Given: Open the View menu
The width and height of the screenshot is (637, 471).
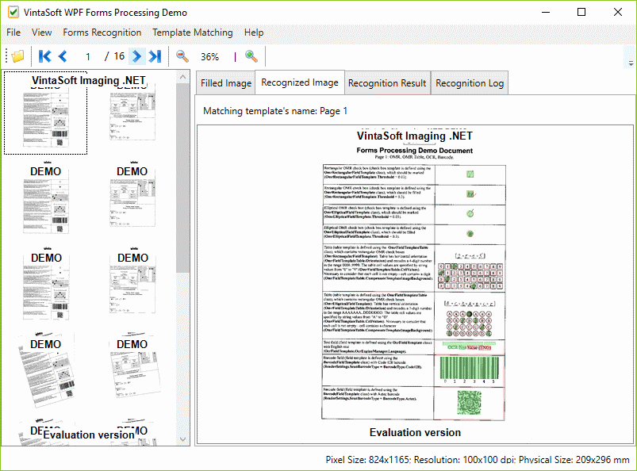Looking at the screenshot, I should pos(42,33).
